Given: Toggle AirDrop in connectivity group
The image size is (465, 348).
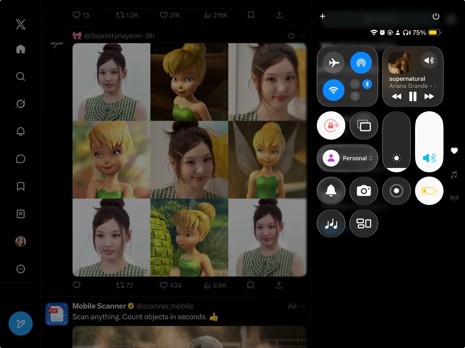Looking at the screenshot, I should pos(361,63).
